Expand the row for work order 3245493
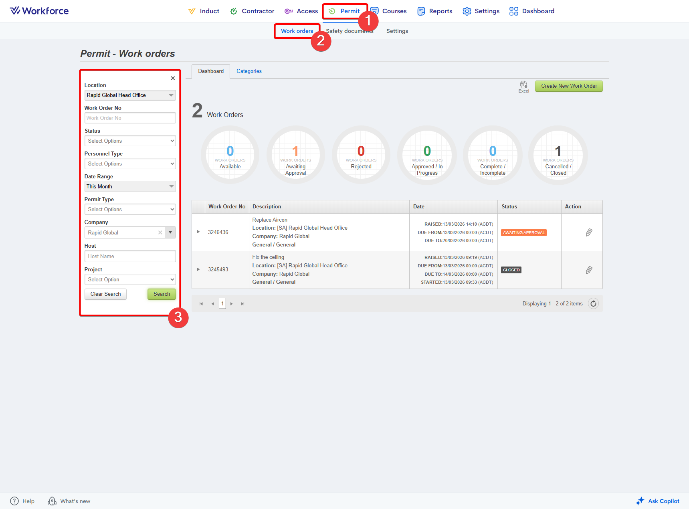The image size is (689, 509). click(x=198, y=269)
